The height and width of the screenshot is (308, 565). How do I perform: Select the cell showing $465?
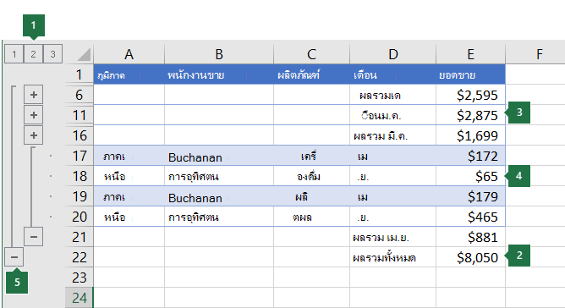[x=470, y=217]
